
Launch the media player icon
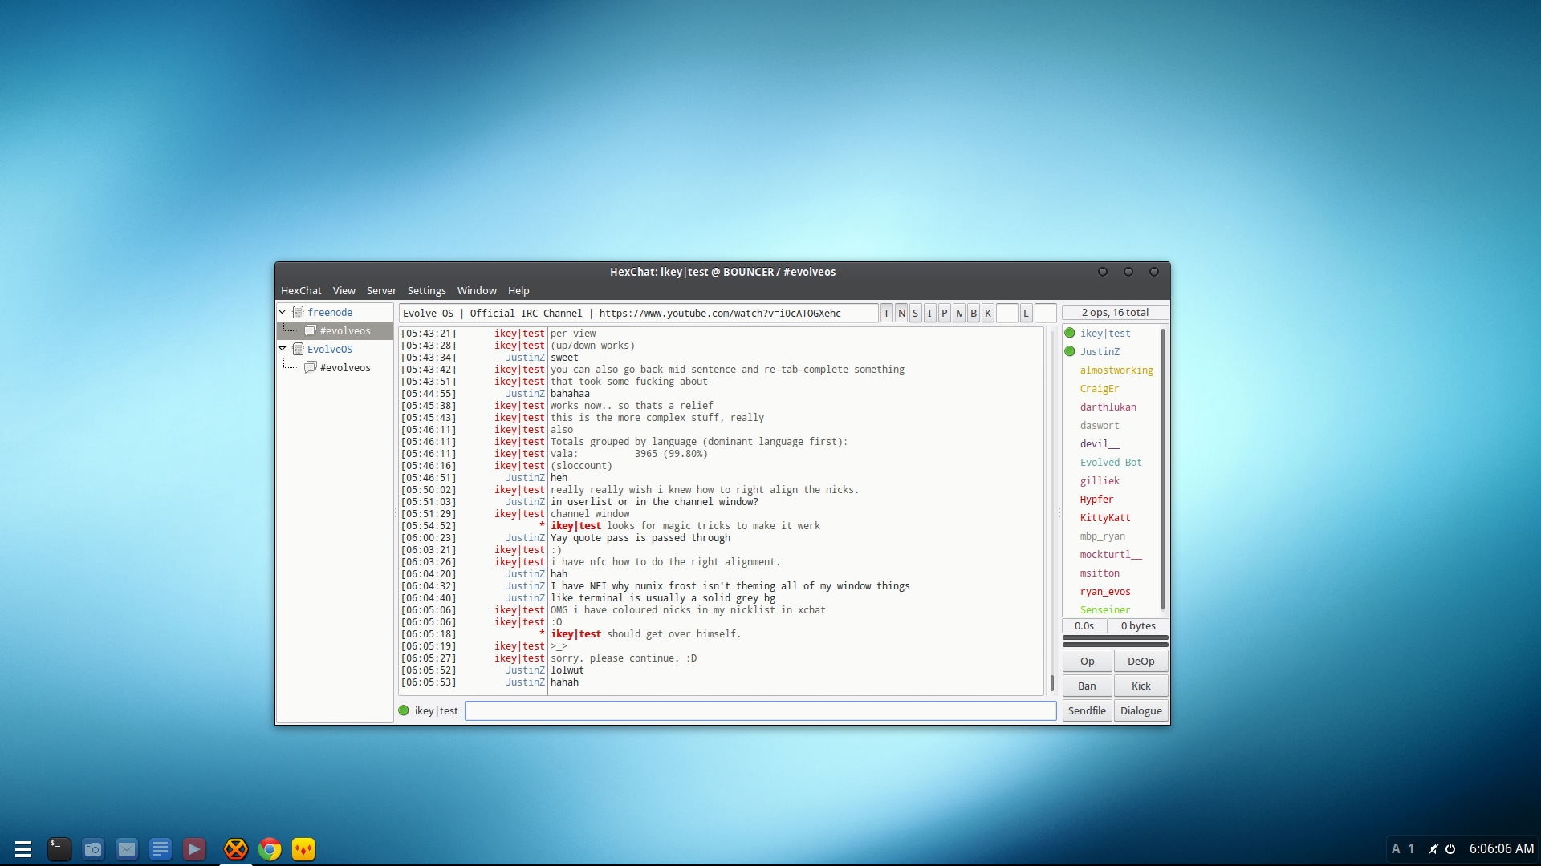194,848
